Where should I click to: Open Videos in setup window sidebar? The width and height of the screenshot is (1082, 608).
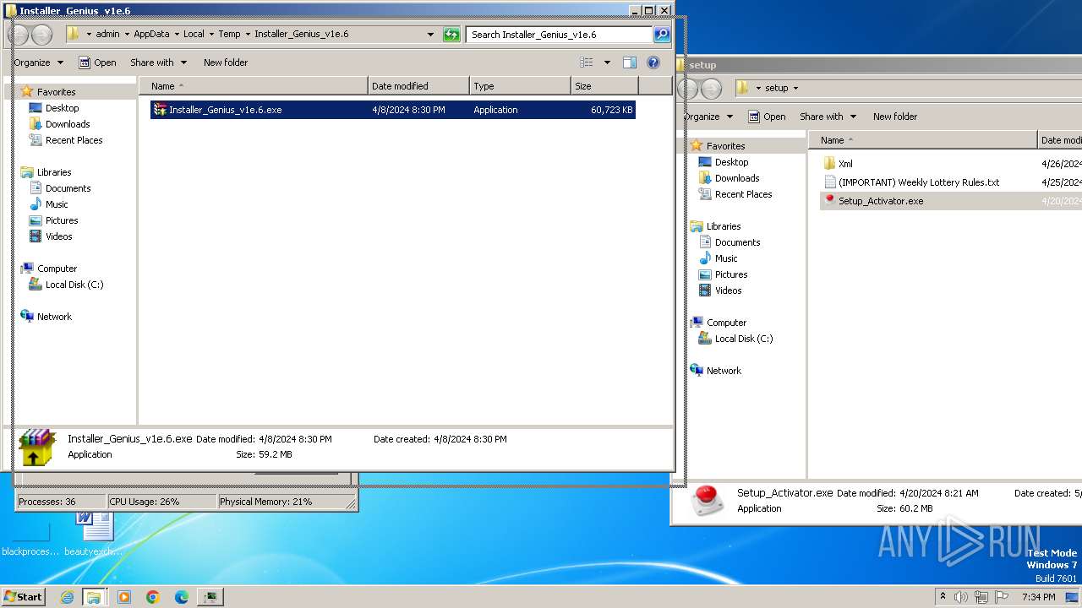(x=729, y=290)
